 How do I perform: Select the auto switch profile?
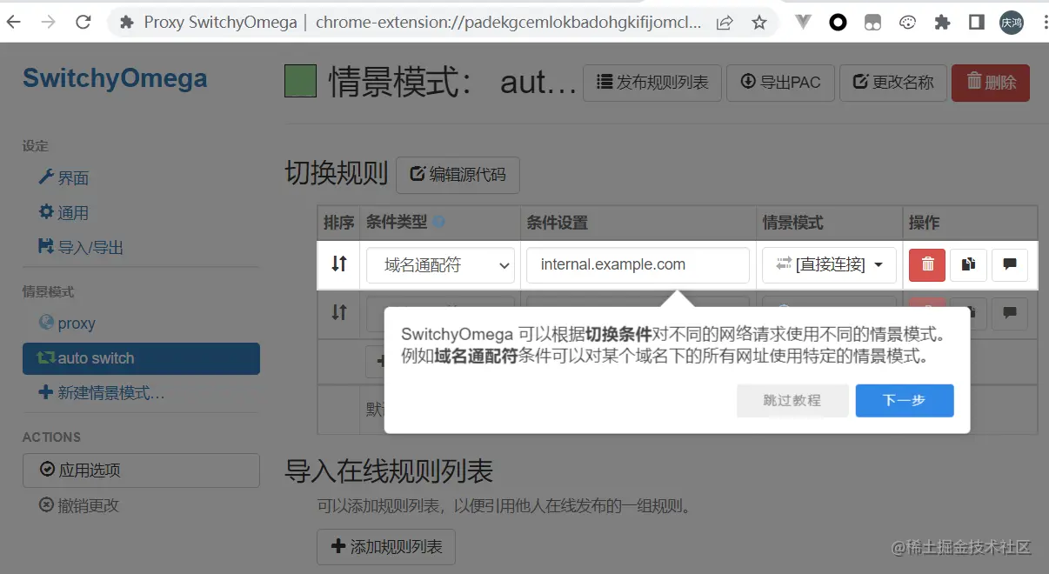141,358
